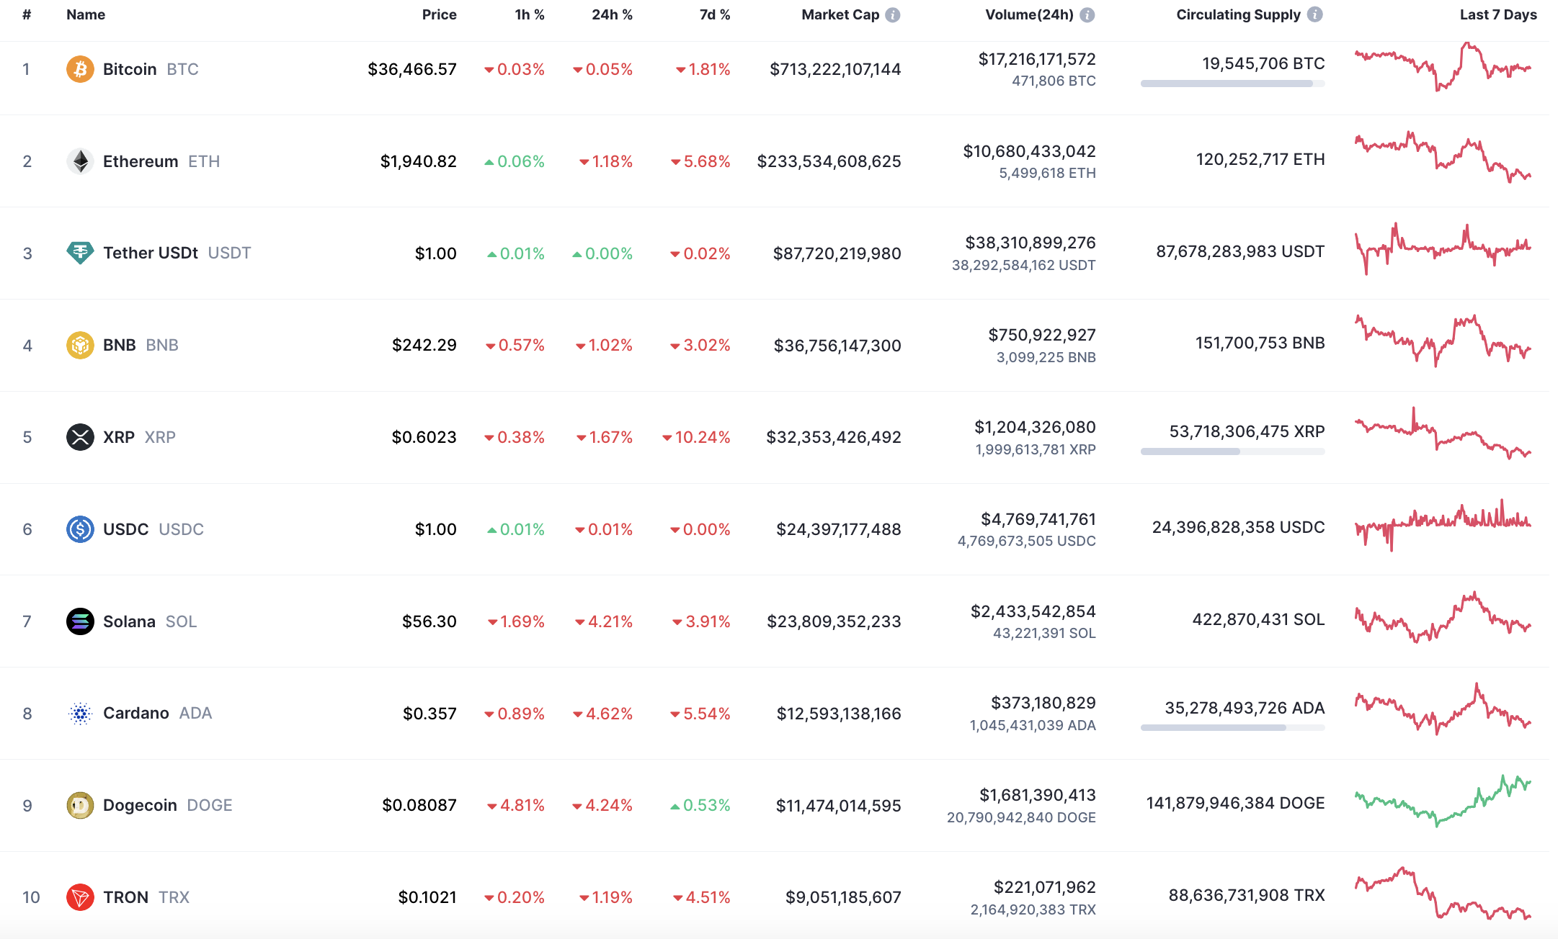Click USDC 24h volume amount link
Viewport: 1558px width, 939px height.
[1038, 519]
